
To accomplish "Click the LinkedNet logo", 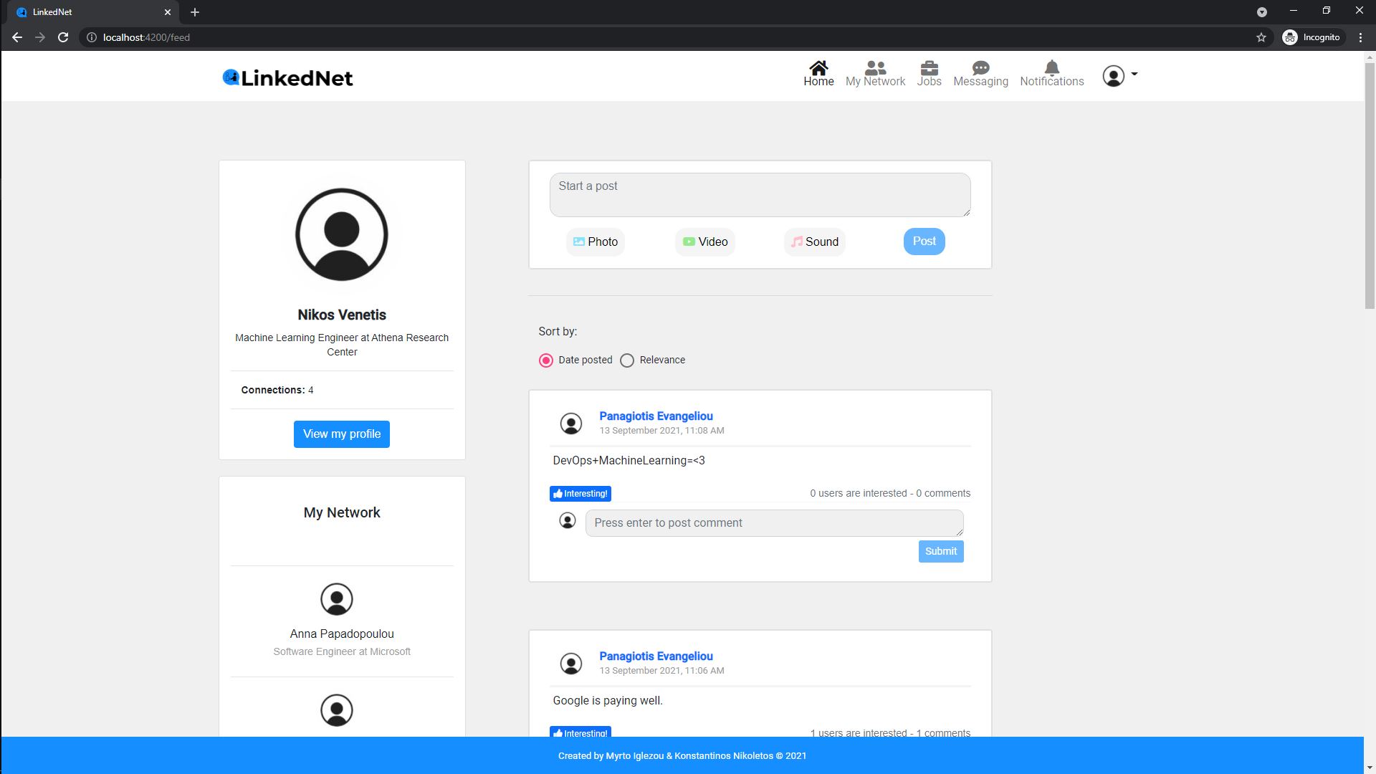I will pyautogui.click(x=287, y=77).
